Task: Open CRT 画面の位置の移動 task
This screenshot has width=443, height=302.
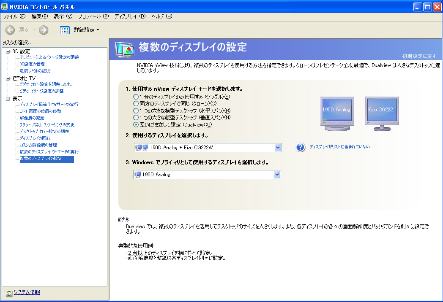Action: 41,111
